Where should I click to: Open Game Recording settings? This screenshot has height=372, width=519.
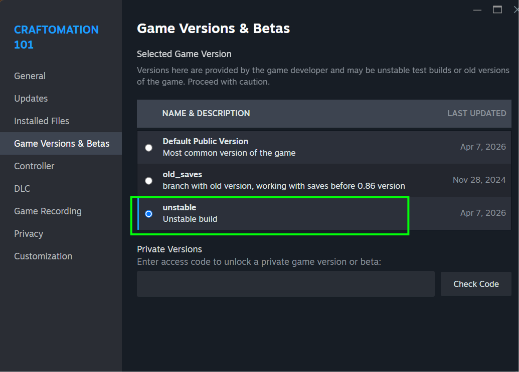(48, 211)
